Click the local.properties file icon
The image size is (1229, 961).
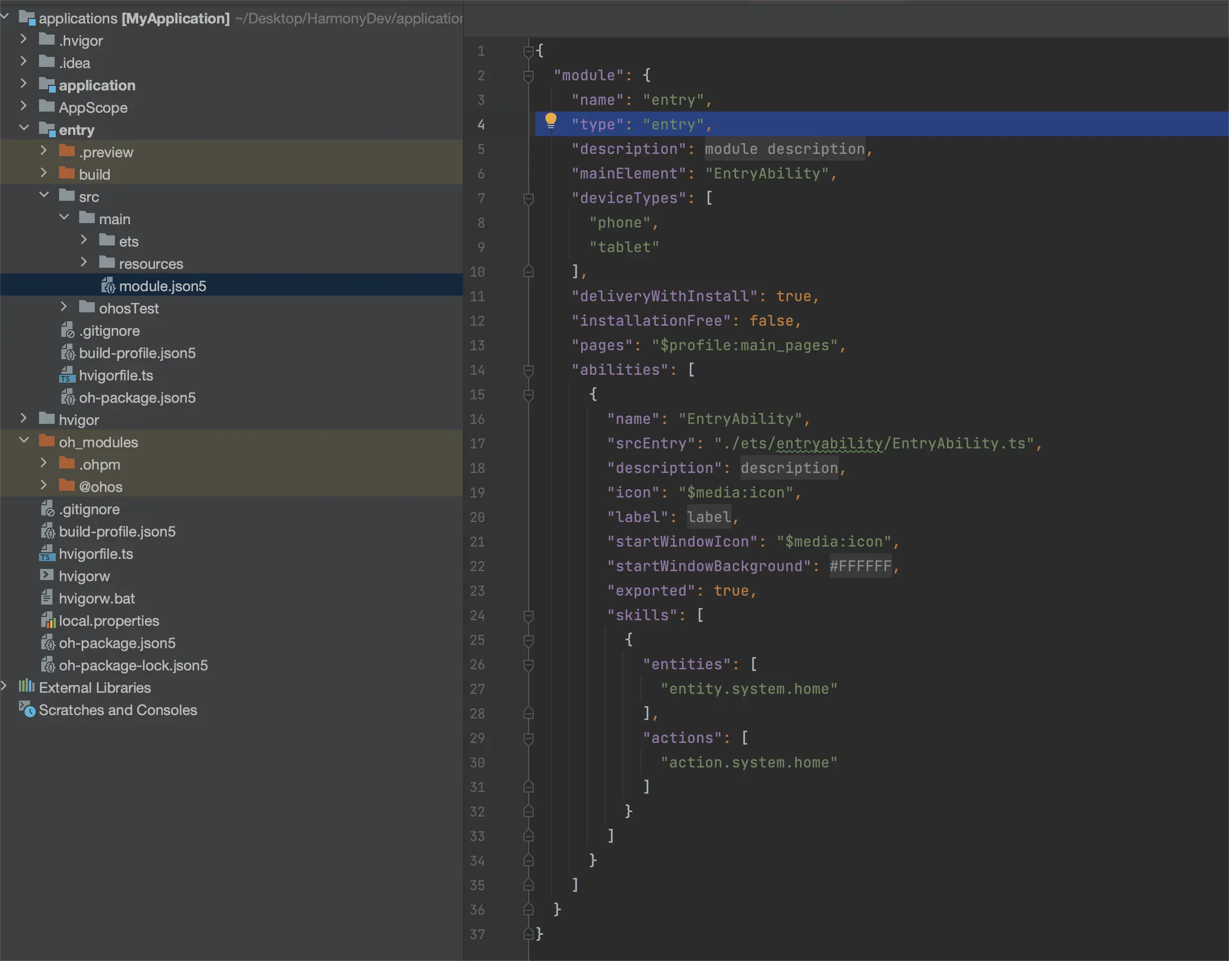(x=48, y=620)
